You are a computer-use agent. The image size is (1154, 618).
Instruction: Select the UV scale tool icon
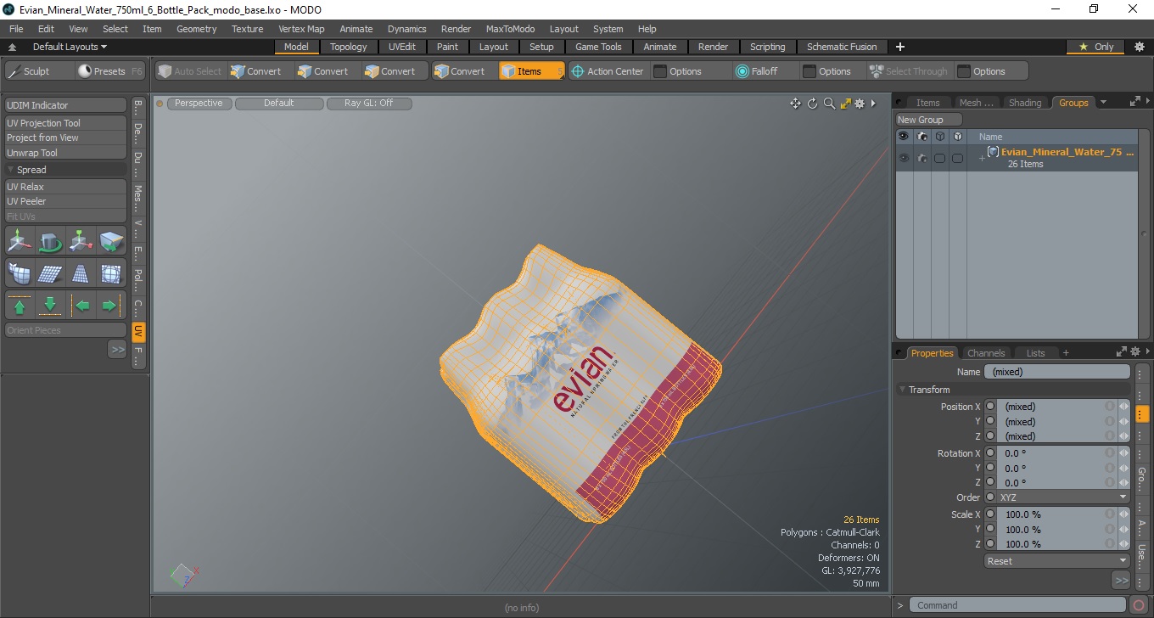[81, 243]
